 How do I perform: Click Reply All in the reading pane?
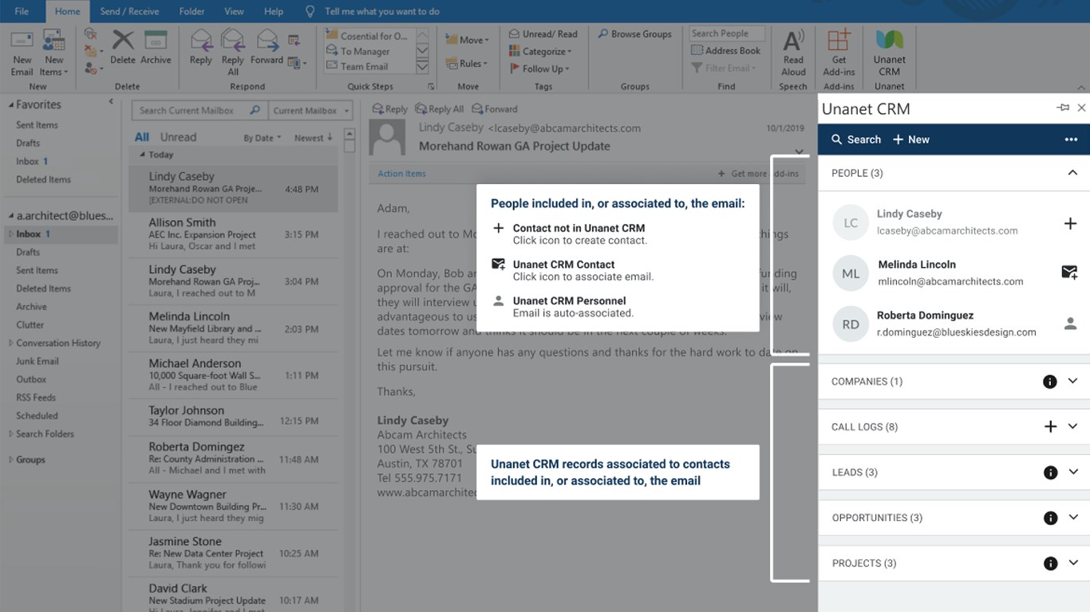click(x=440, y=109)
